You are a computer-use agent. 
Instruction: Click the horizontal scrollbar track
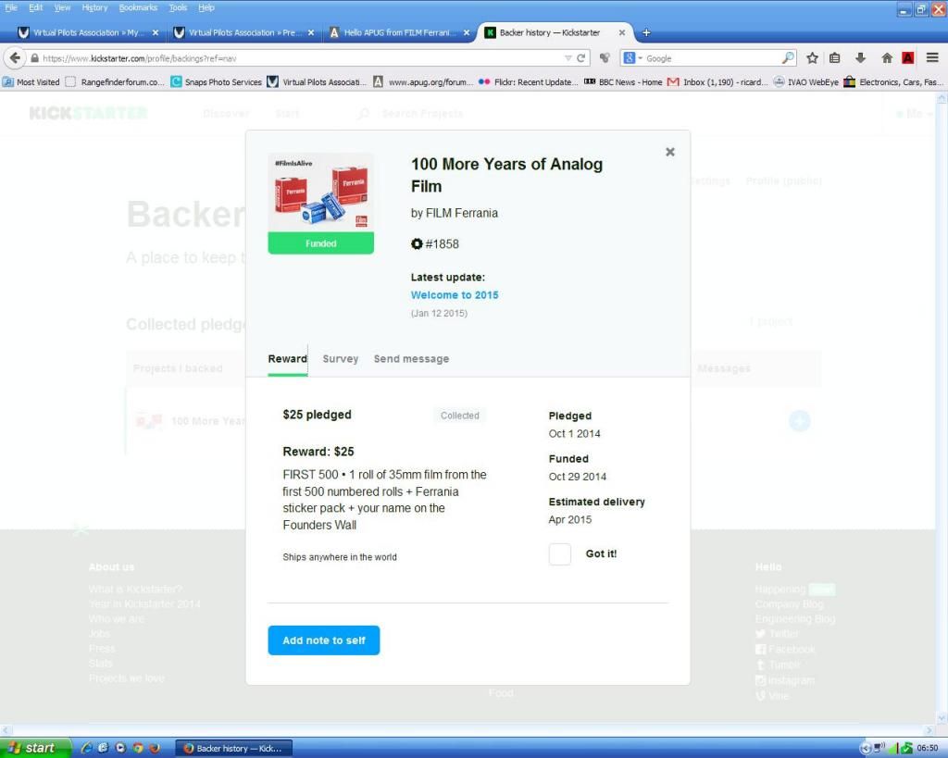click(468, 729)
